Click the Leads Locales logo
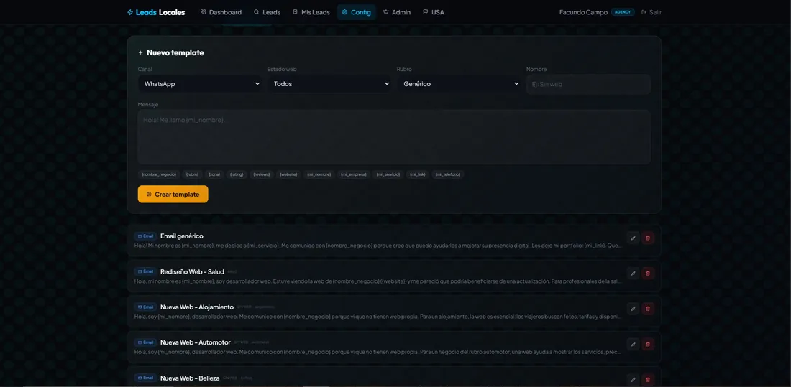The height and width of the screenshot is (387, 791). pyautogui.click(x=156, y=12)
